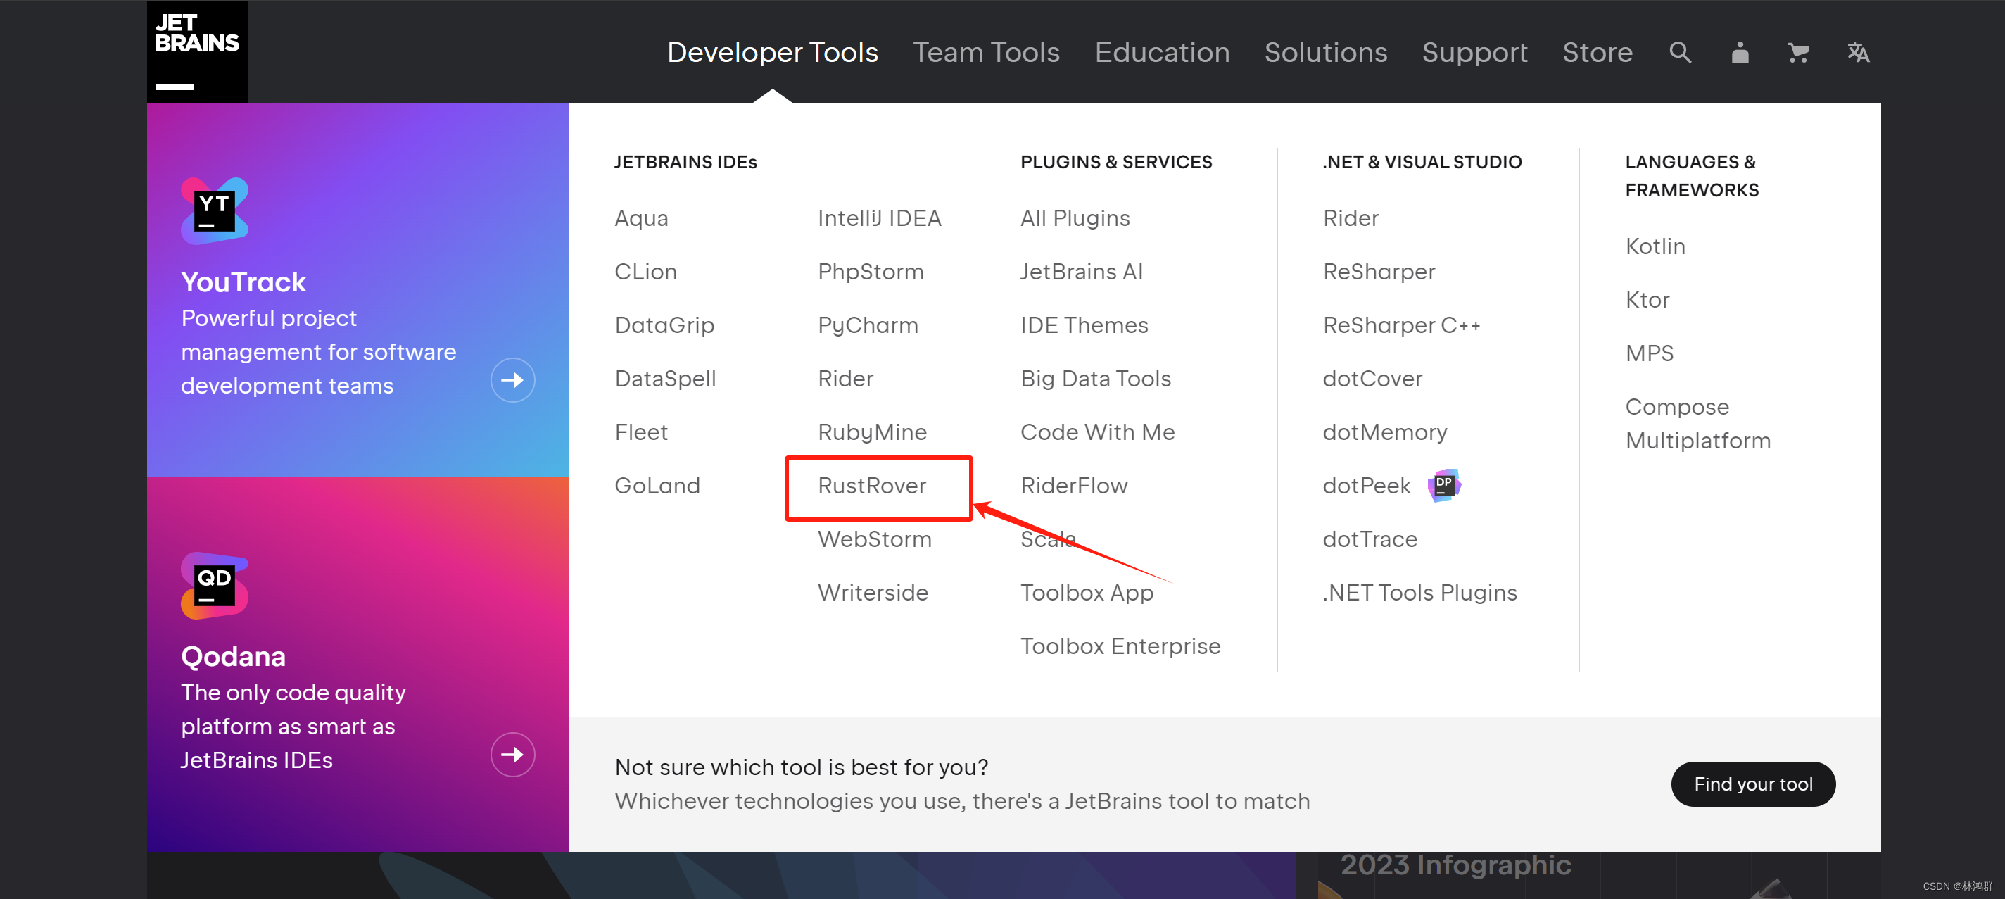Open the Kotlin link
2005x899 pixels.
[x=1655, y=246]
